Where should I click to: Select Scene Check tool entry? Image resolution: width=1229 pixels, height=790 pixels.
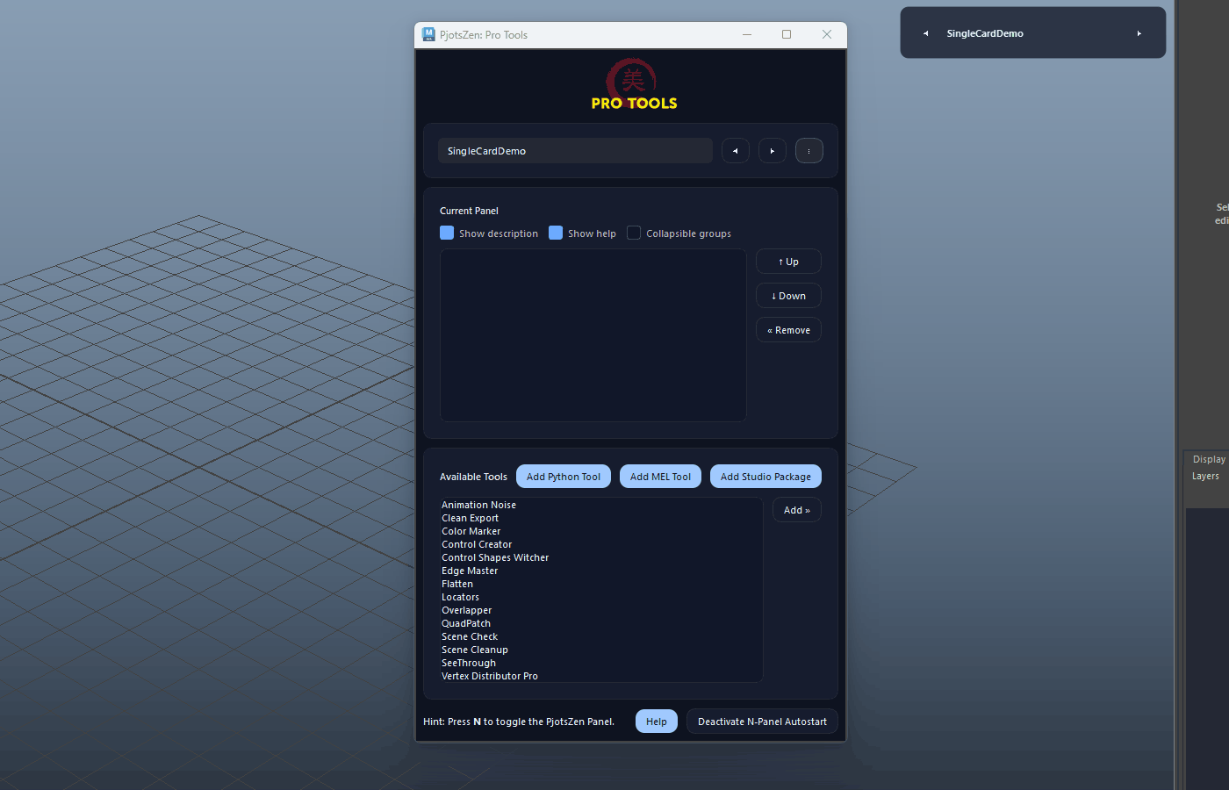pos(470,636)
